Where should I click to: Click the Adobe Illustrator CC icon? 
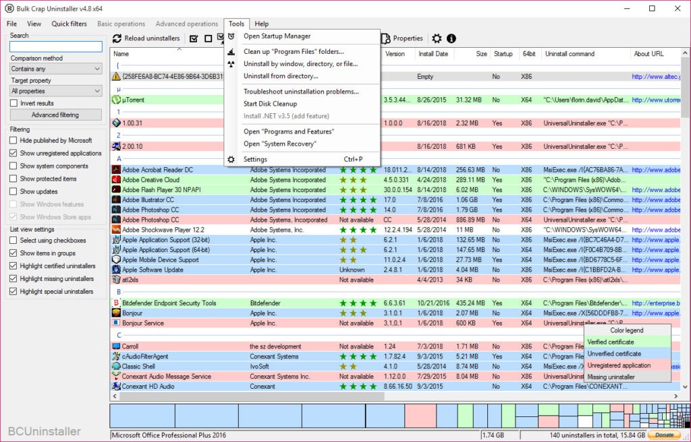pyautogui.click(x=116, y=200)
